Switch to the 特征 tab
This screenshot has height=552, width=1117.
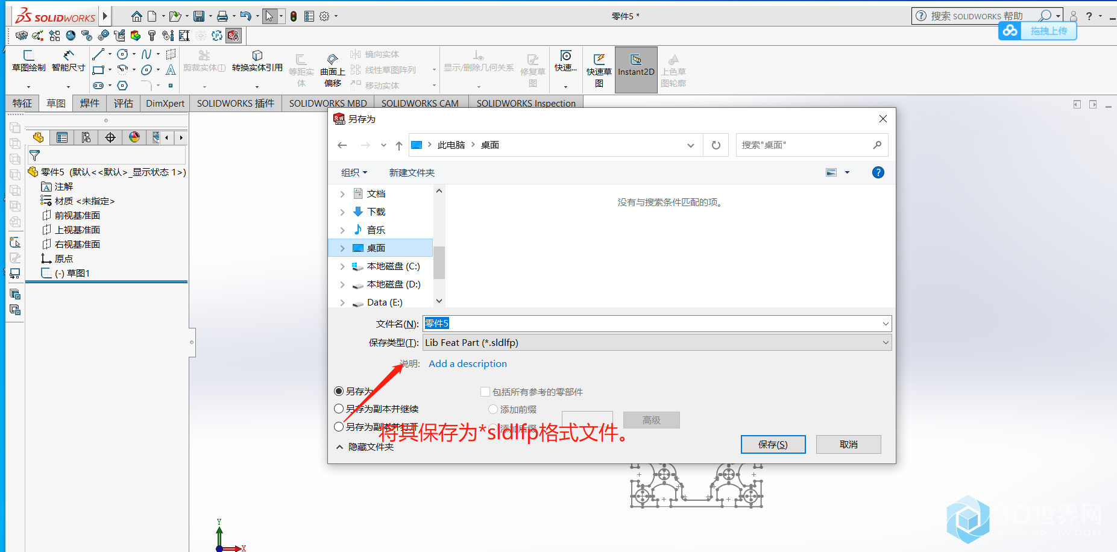point(22,104)
